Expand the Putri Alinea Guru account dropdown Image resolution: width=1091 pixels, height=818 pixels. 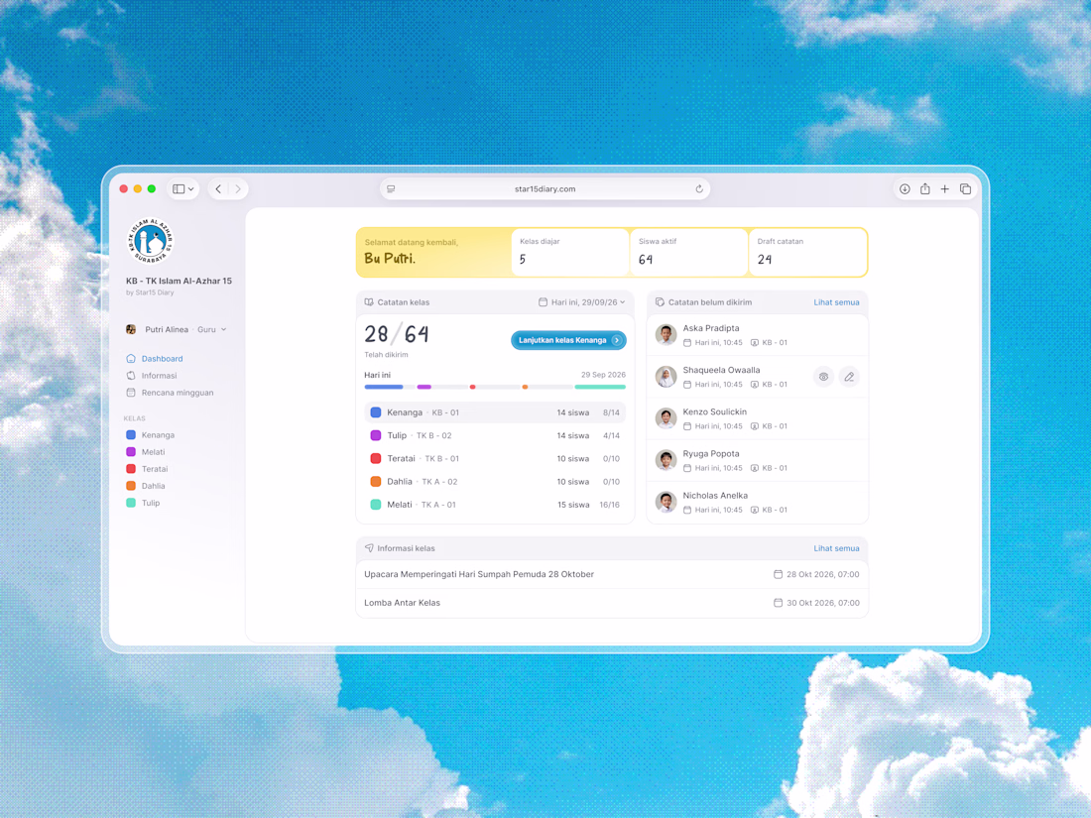177,330
